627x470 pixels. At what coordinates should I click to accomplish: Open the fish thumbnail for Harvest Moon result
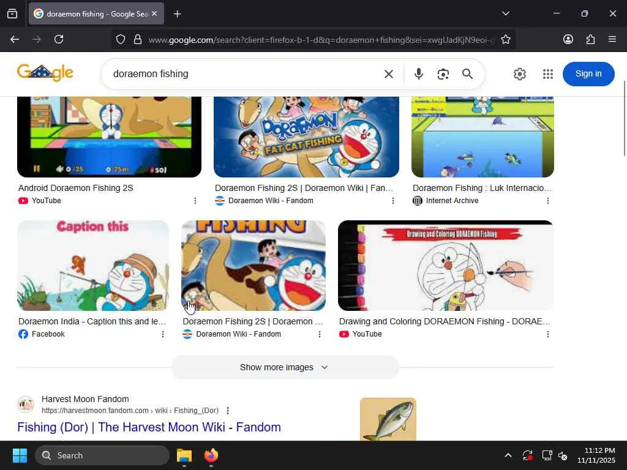(388, 419)
